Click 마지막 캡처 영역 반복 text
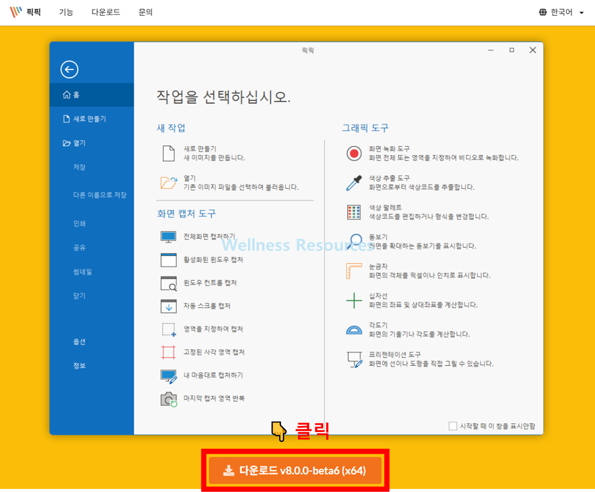 pos(214,398)
